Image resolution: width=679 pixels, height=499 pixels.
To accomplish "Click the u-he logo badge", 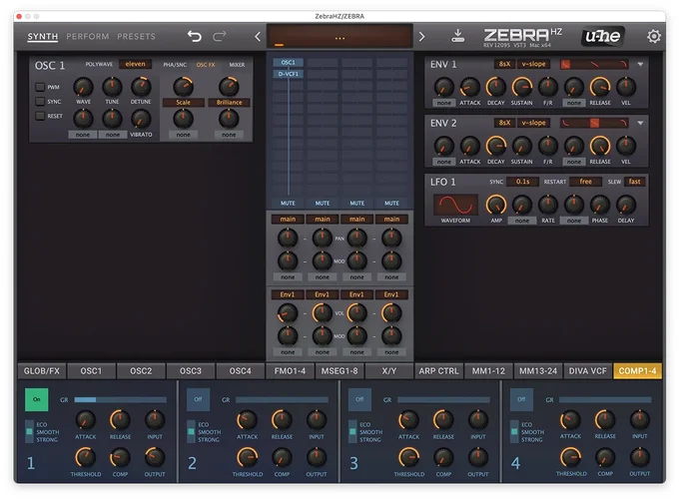I will coord(603,37).
